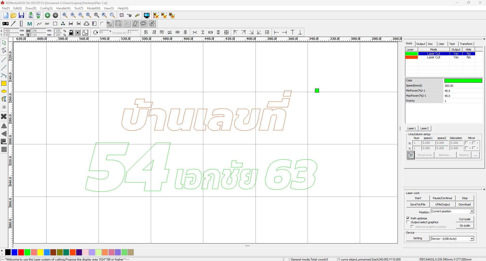Select the orange Laser Cut layer row
This screenshot has width=486, height=261.
(440, 57)
